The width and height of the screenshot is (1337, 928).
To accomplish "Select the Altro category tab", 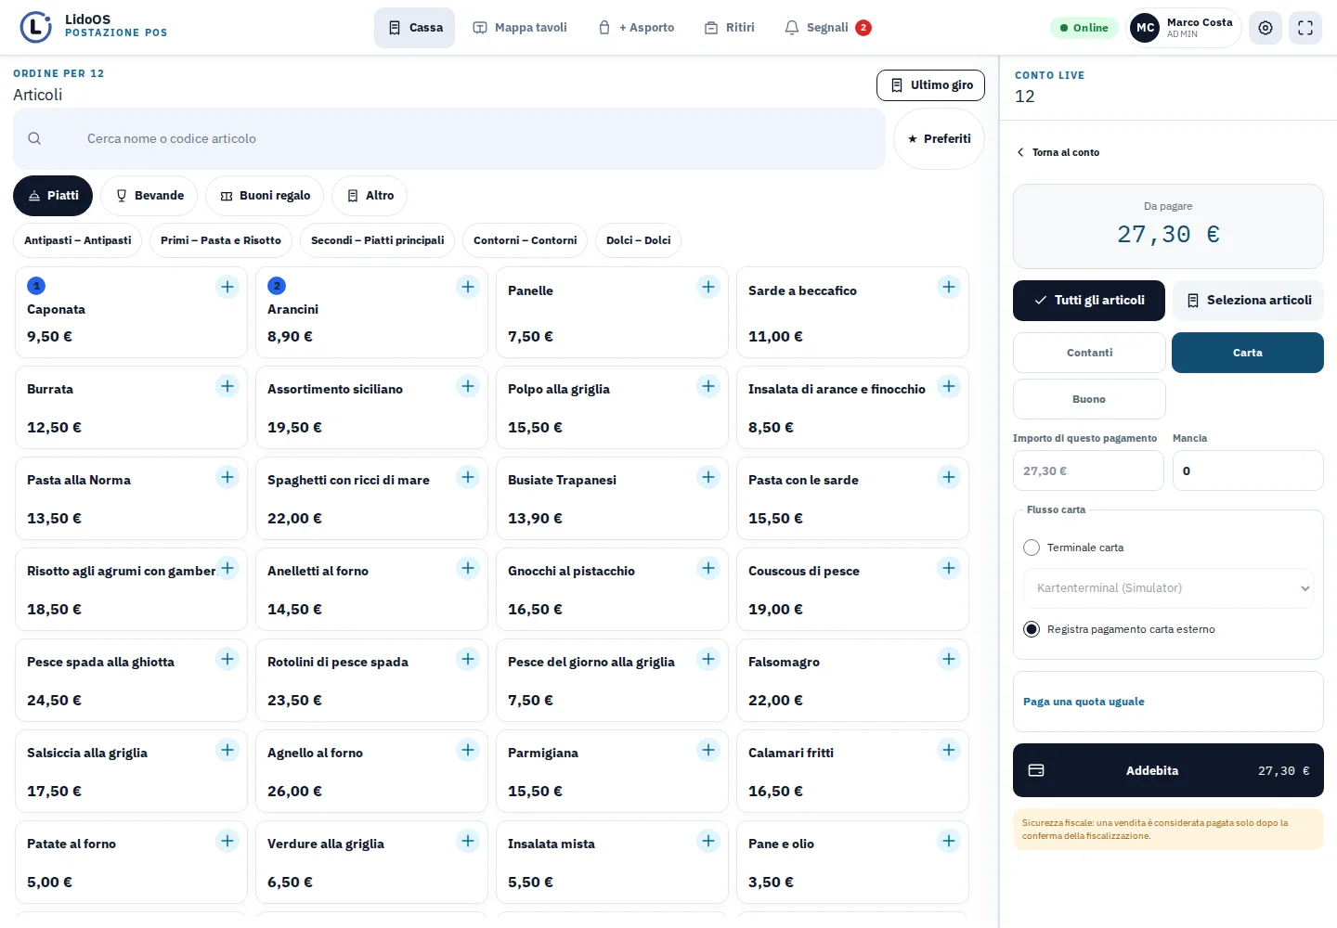I will [x=370, y=196].
